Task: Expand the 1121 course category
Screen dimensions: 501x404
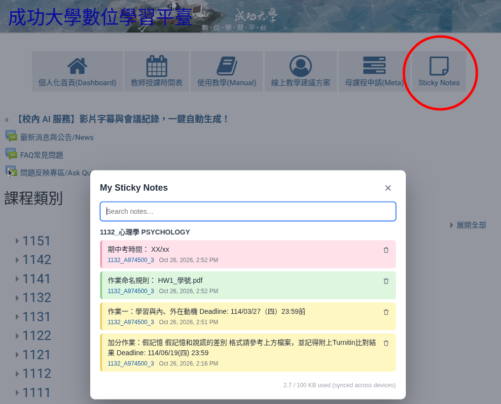Action: [17, 355]
